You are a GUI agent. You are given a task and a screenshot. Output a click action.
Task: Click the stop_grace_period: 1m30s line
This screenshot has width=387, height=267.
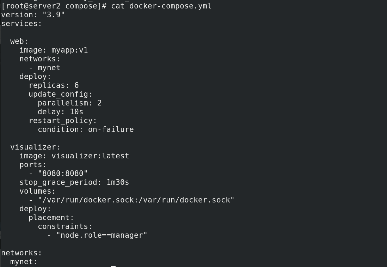click(74, 182)
